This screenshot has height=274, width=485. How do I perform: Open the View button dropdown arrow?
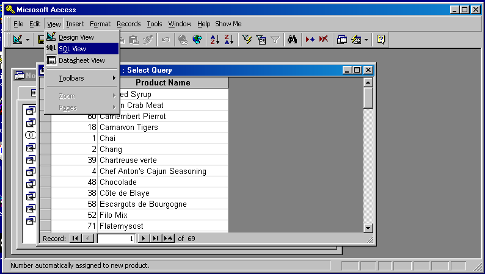[28, 40]
